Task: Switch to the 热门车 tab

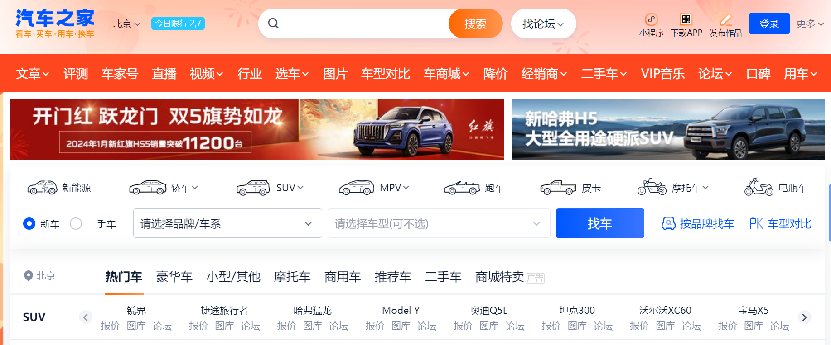Action: [124, 276]
